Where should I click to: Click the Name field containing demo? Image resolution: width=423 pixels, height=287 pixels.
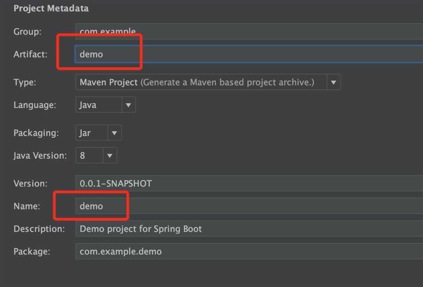(x=249, y=206)
